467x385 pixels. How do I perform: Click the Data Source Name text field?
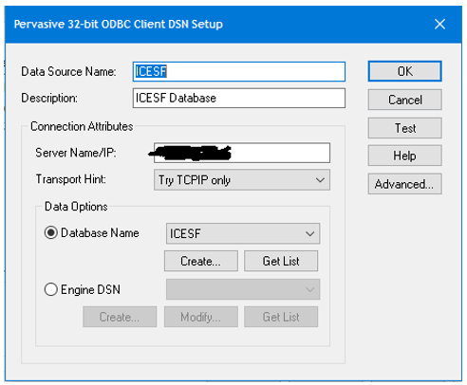(x=239, y=71)
